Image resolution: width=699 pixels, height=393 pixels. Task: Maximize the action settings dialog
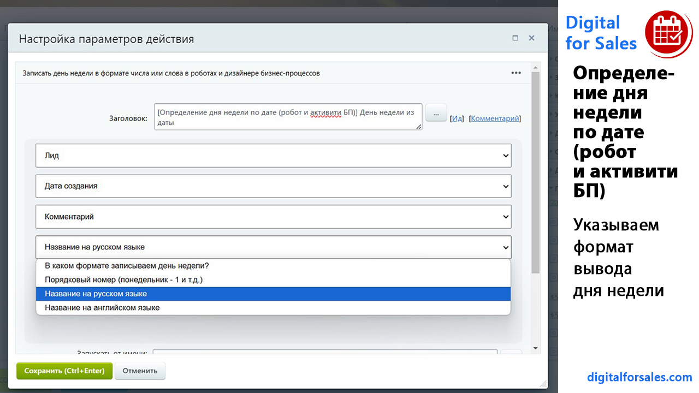515,38
